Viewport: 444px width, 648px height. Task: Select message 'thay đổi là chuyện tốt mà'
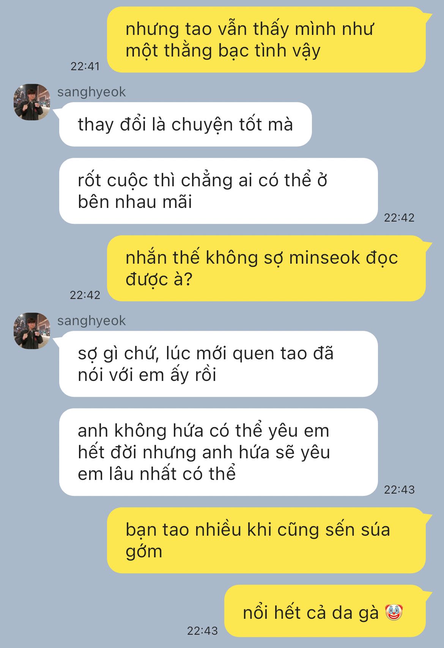[185, 124]
